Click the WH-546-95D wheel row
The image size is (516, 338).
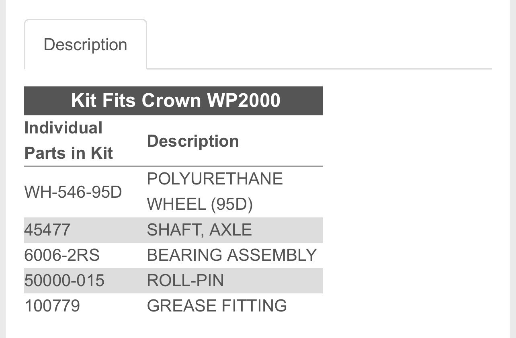pos(174,192)
